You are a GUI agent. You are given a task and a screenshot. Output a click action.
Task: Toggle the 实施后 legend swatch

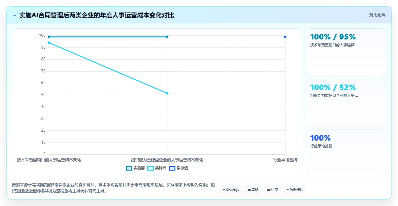click(x=150, y=168)
